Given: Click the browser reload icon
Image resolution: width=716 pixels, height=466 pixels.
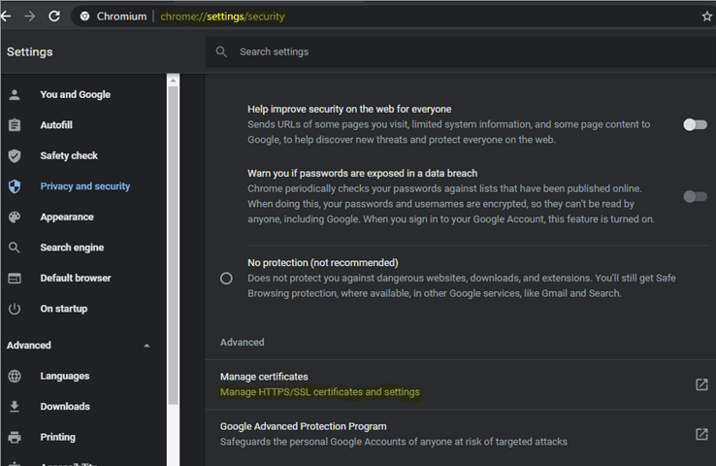Looking at the screenshot, I should tap(54, 17).
